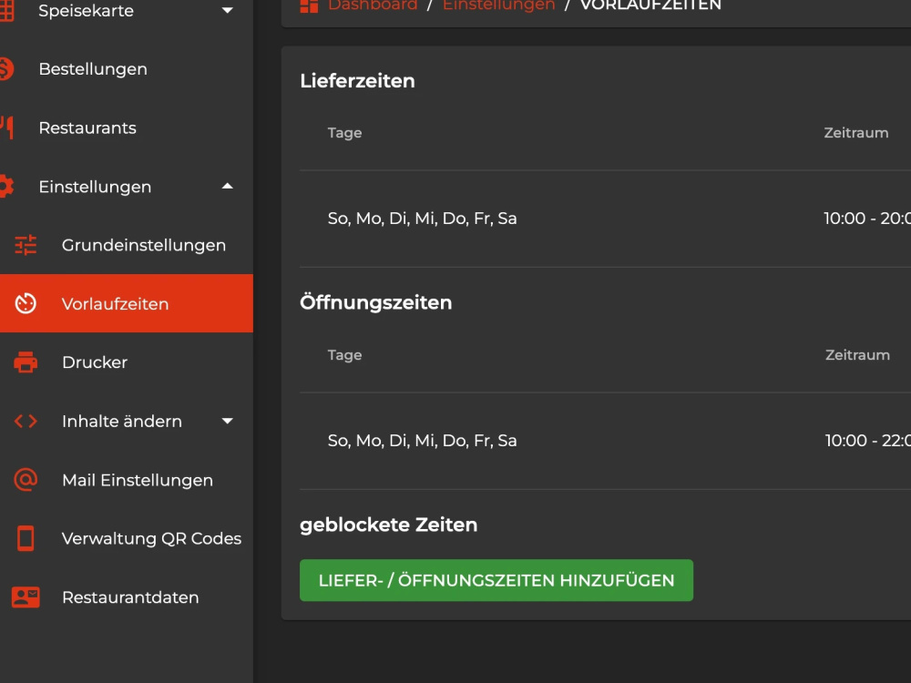Screen dimensions: 911x683
Task: Click the Verwaltung QR Codes phone icon
Action: (x=26, y=538)
